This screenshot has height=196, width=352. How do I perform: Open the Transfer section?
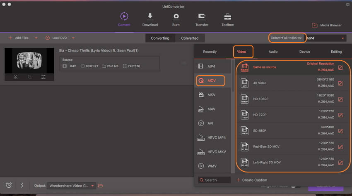tap(202, 20)
